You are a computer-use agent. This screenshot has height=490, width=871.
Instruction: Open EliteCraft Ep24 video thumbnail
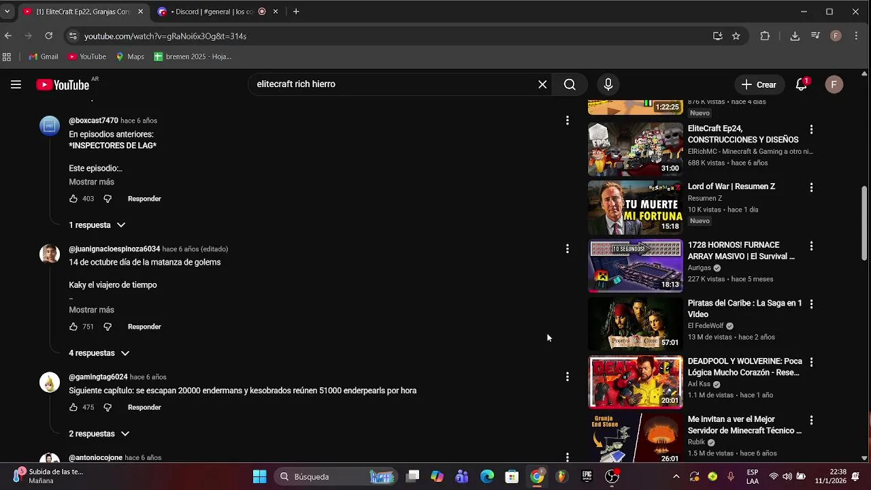pyautogui.click(x=636, y=149)
